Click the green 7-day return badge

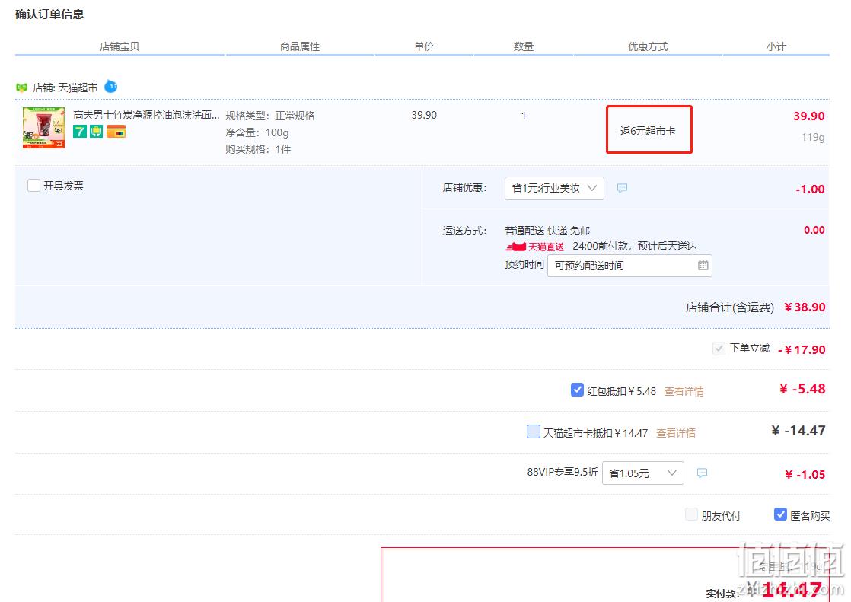pyautogui.click(x=80, y=132)
